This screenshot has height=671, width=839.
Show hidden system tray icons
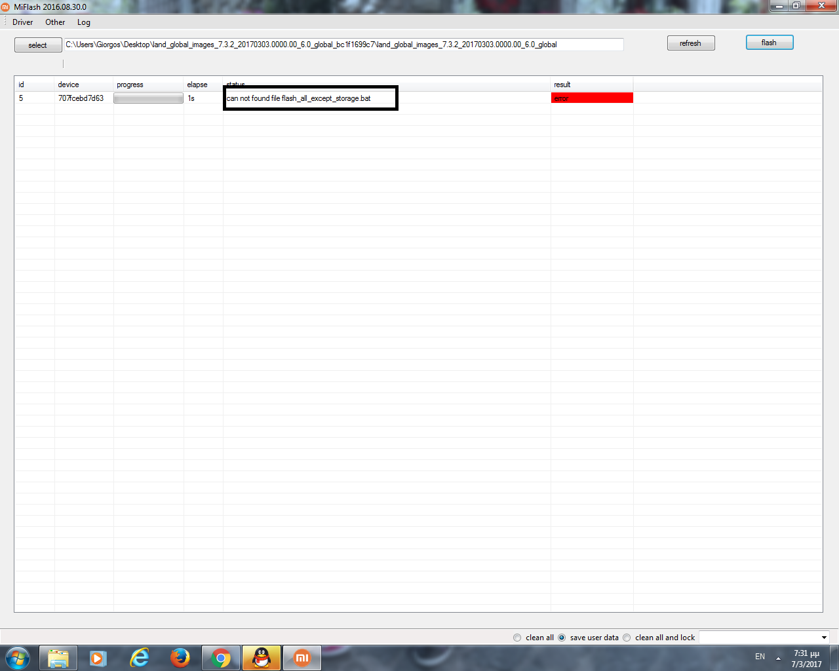coord(779,658)
